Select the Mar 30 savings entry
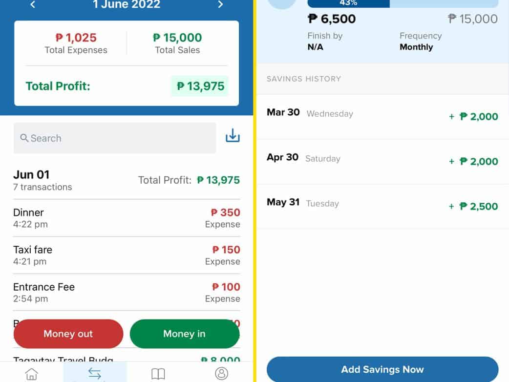509x382 pixels. coord(382,116)
